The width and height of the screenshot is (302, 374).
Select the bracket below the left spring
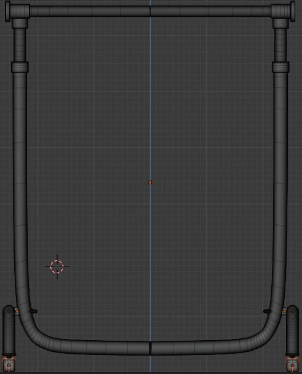click(9, 364)
